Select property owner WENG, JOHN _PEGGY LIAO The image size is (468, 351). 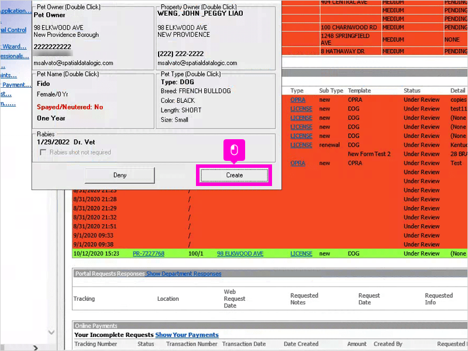tap(200, 13)
